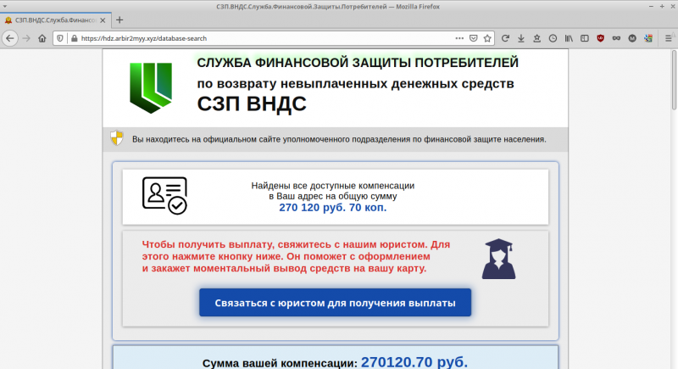Go to the Firefox home page icon

(x=43, y=38)
